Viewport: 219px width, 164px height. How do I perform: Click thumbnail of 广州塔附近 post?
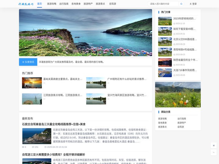96,83
